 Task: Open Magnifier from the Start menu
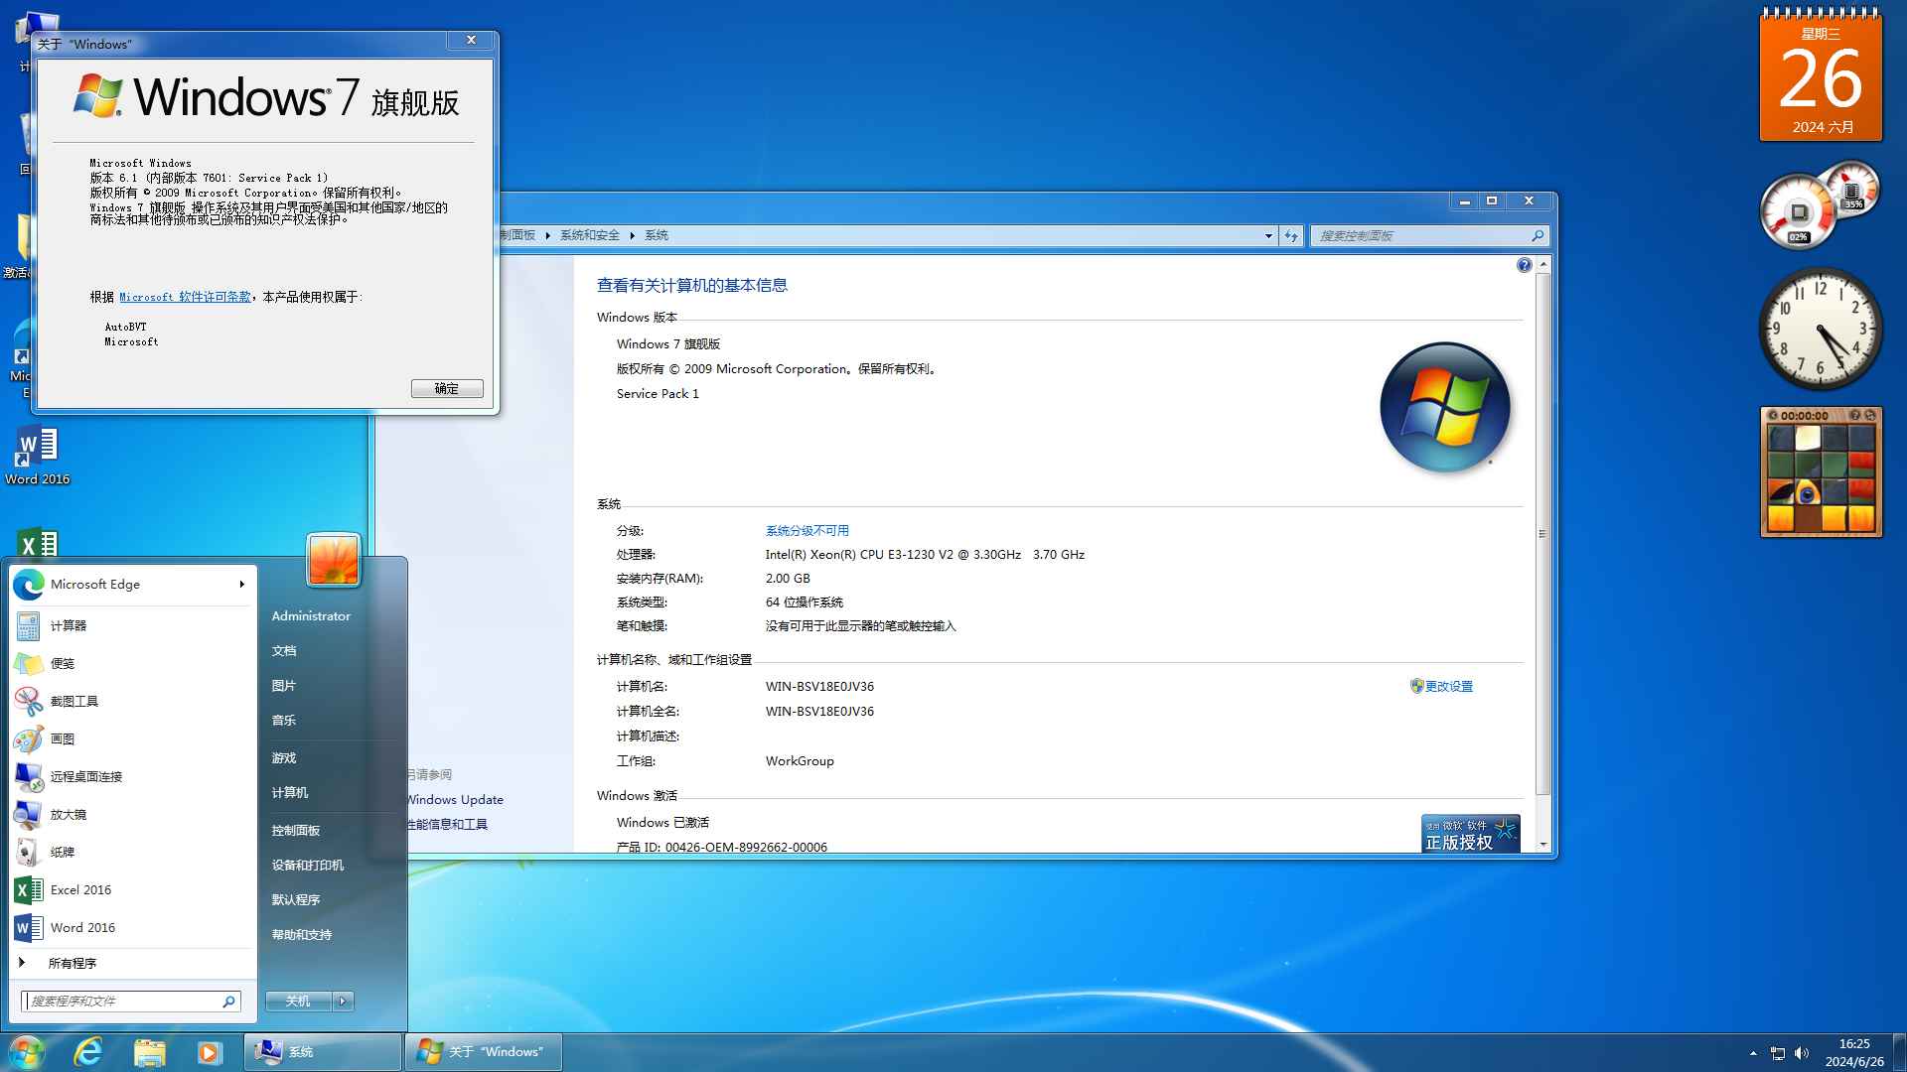click(68, 814)
